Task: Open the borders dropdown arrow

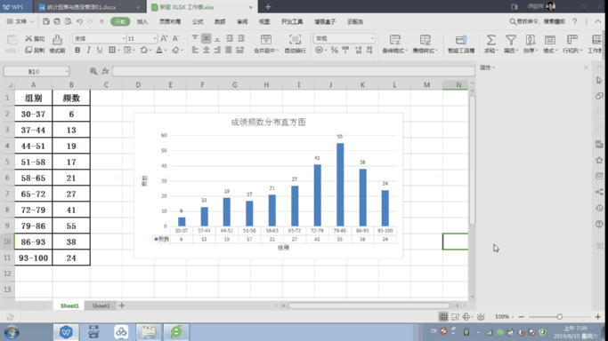Action: tap(118, 51)
